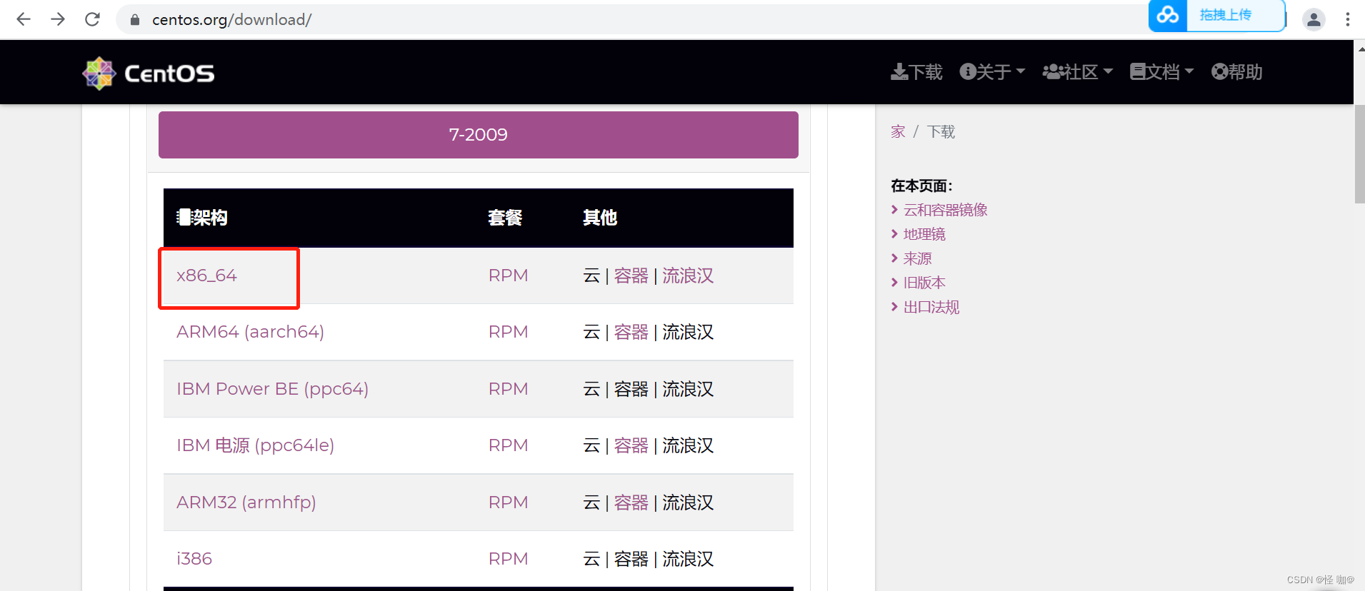Jump to 地理镜 section
Image resolution: width=1365 pixels, height=591 pixels.
(924, 234)
